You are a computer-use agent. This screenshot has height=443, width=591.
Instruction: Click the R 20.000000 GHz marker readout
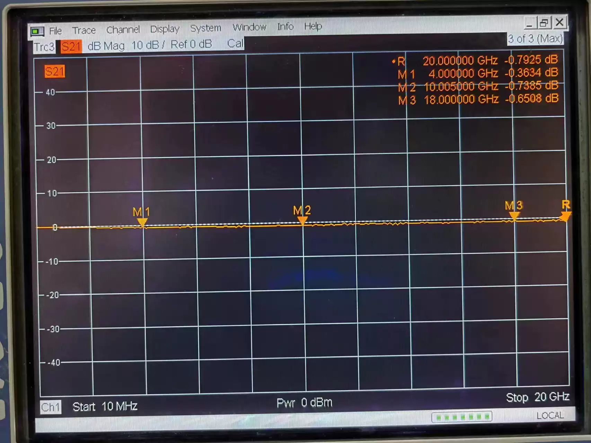(x=475, y=61)
